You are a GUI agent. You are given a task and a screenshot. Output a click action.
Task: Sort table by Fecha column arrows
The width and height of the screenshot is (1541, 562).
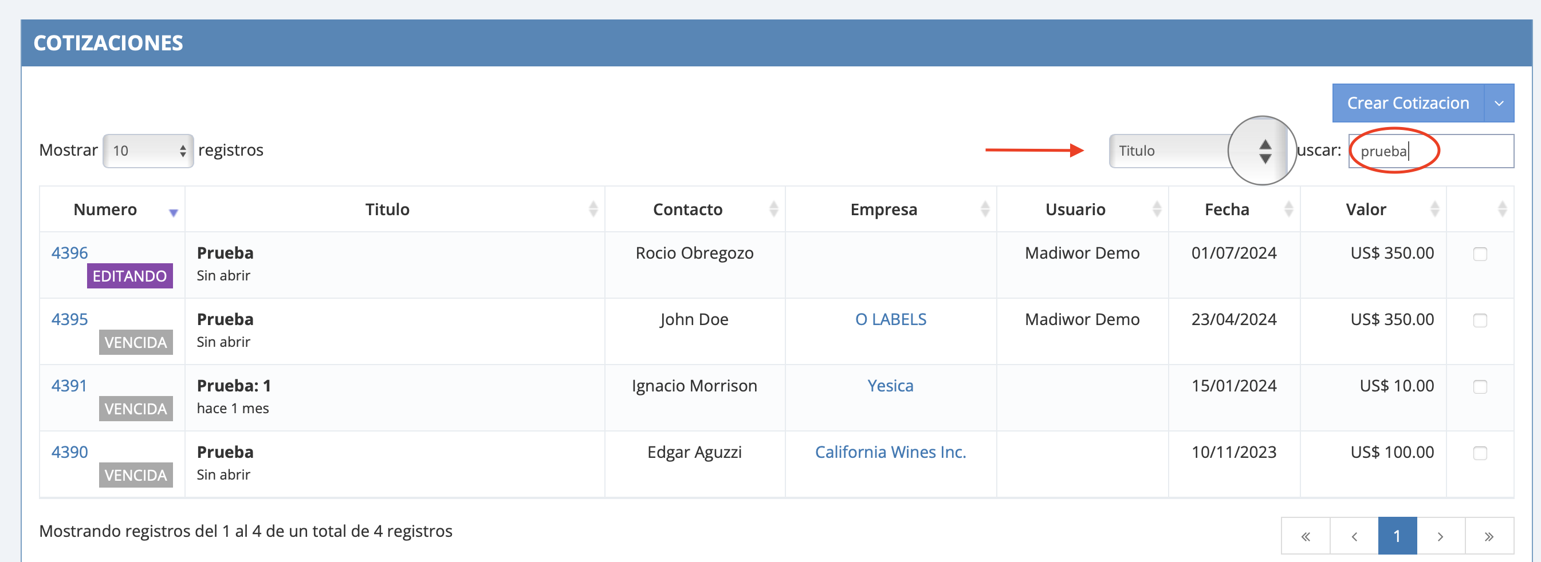click(1288, 209)
